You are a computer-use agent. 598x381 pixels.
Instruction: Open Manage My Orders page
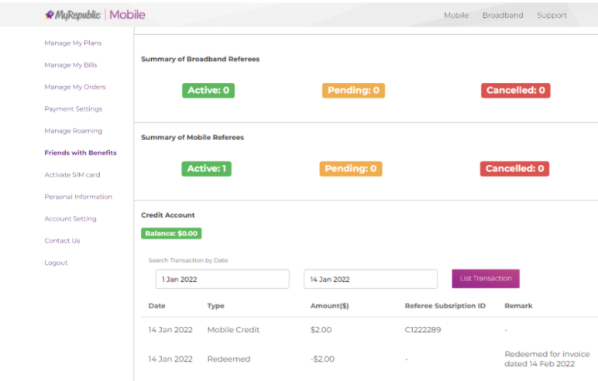(74, 87)
